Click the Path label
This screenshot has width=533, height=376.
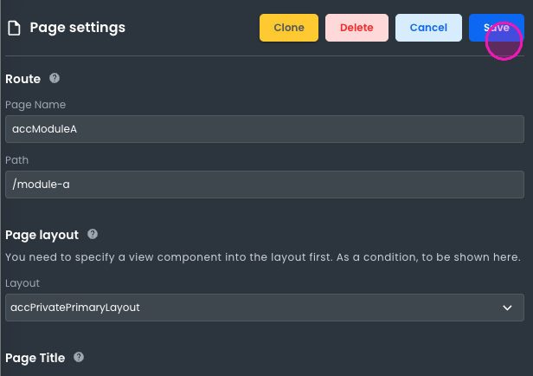pyautogui.click(x=17, y=160)
